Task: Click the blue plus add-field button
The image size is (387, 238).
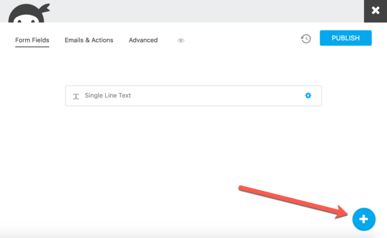Action: tap(363, 220)
